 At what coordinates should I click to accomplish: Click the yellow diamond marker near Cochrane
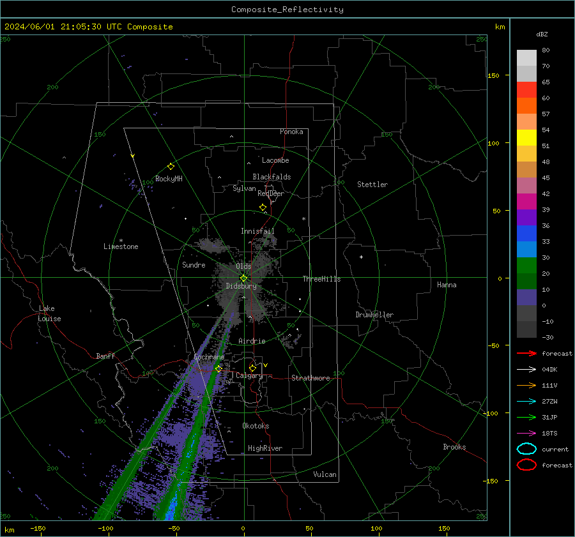click(218, 368)
